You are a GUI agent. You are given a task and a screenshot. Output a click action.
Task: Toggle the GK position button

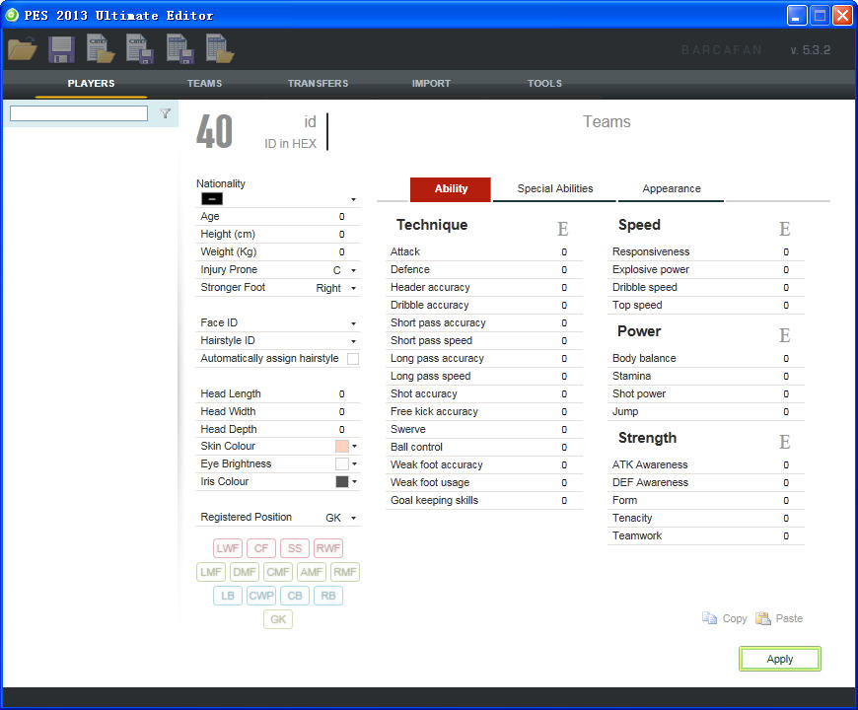point(278,619)
